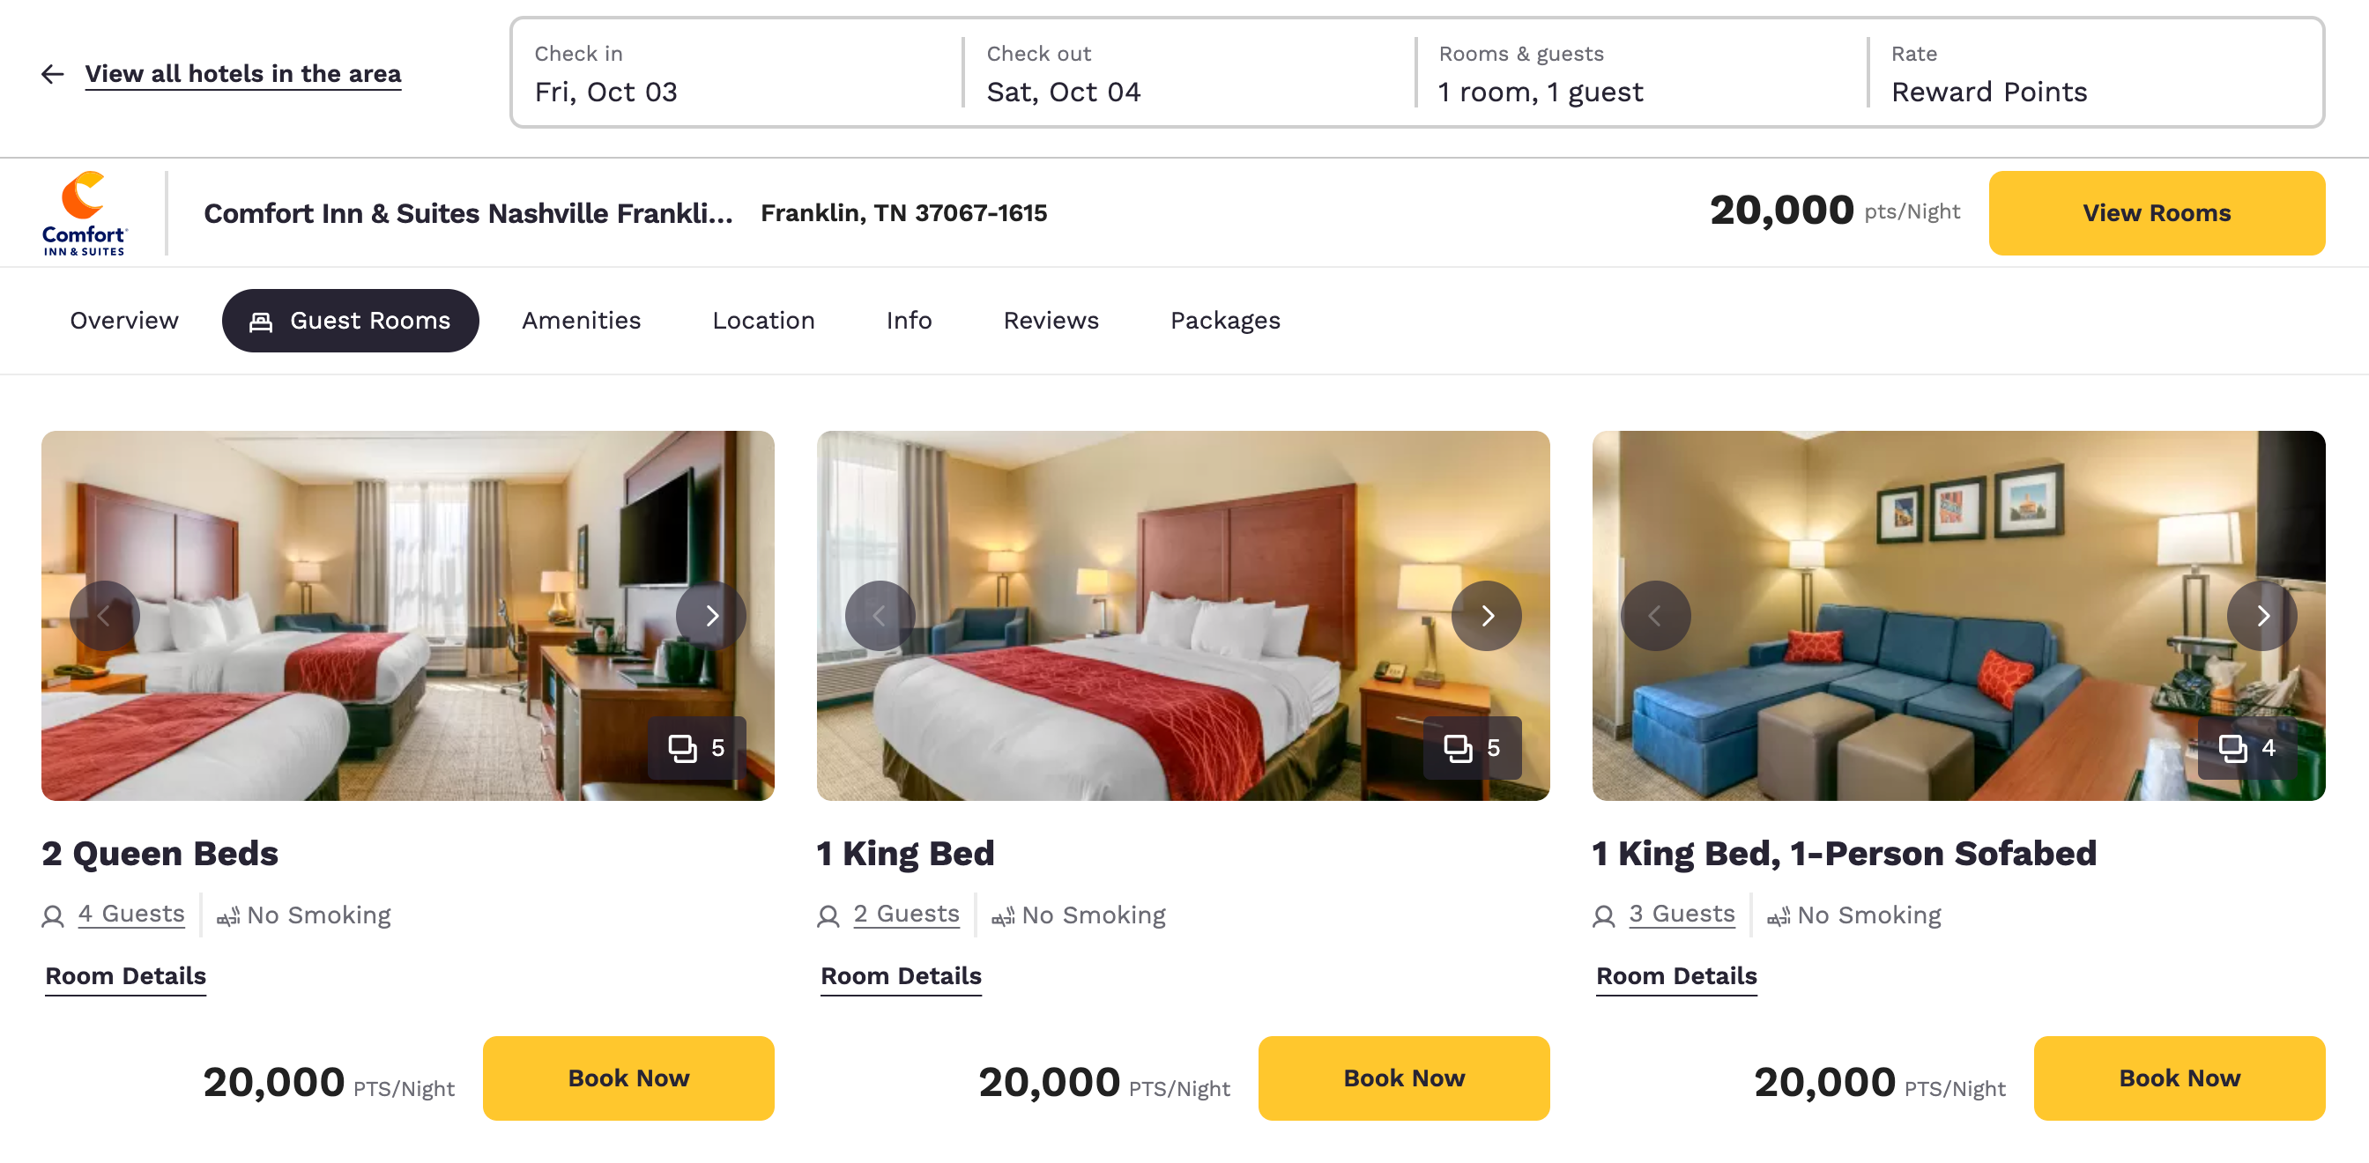
Task: Click guest icon next to 2 Guests
Action: coord(827,915)
